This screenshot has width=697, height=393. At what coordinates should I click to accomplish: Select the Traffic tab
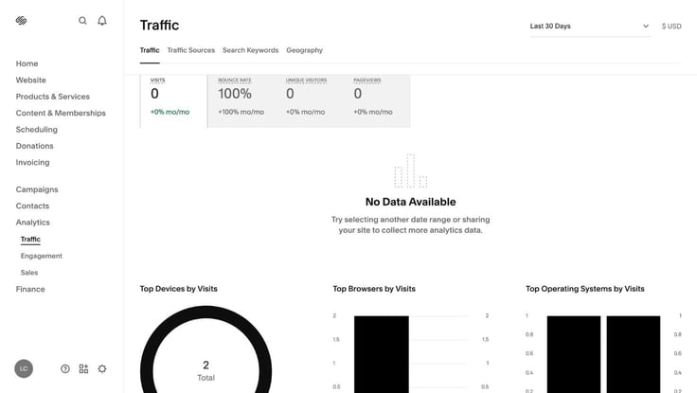[150, 50]
